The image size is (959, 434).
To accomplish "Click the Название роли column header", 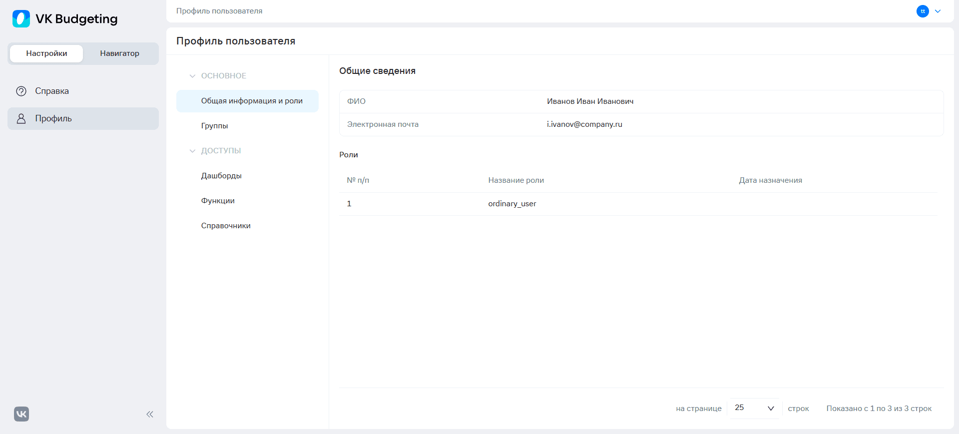I will point(516,180).
